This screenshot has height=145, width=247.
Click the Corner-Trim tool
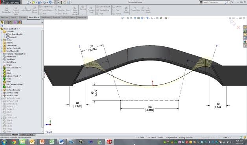coord(135,9)
